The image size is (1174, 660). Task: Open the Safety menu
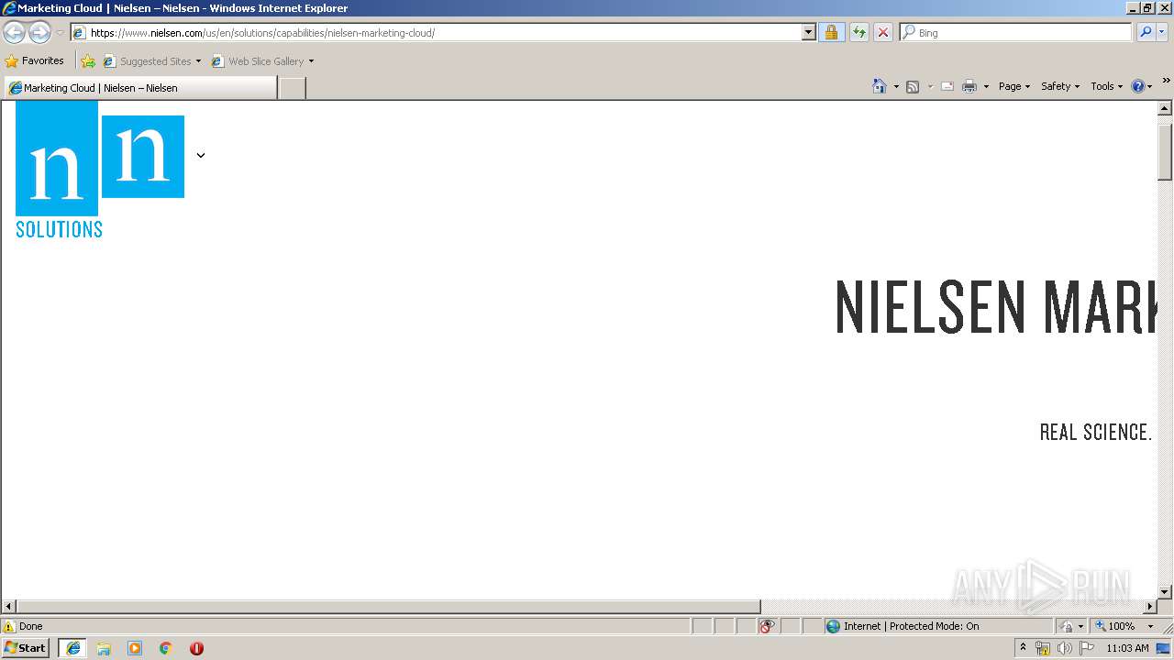coord(1060,86)
